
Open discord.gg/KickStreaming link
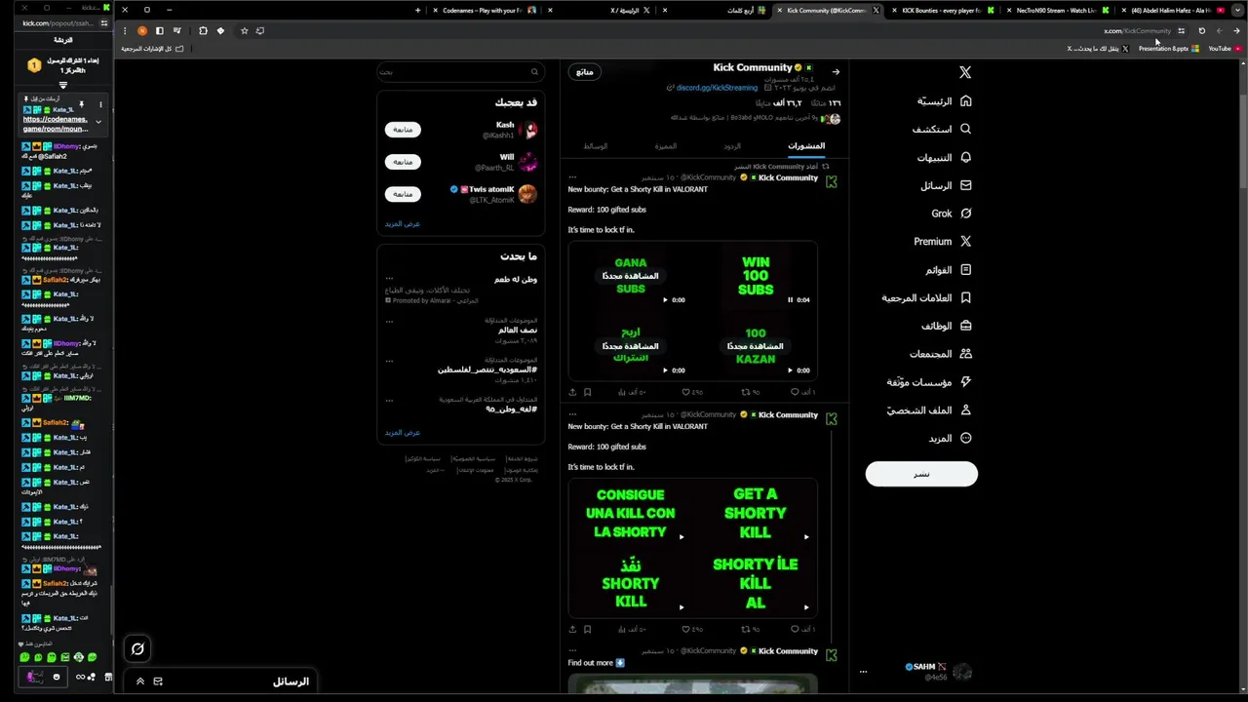click(717, 88)
